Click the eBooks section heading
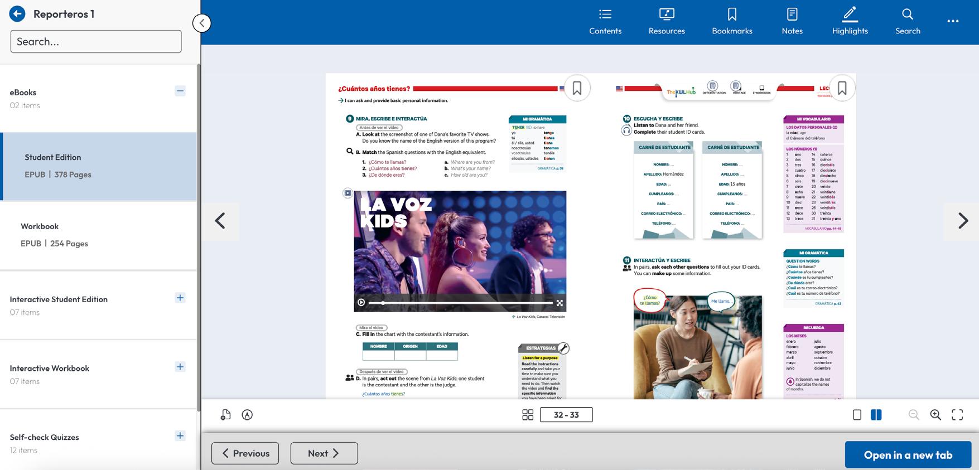 [x=23, y=93]
